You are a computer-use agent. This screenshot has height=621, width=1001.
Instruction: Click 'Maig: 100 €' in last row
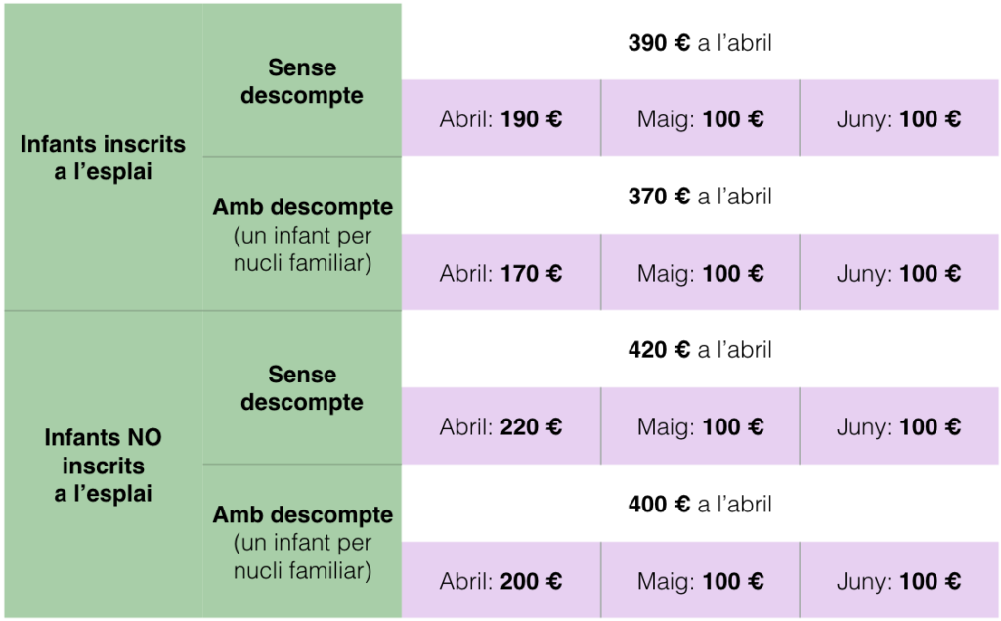(700, 580)
